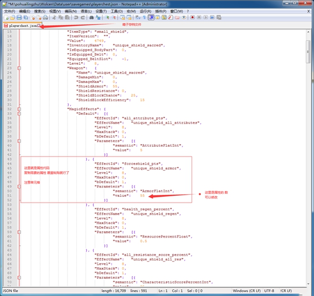Open the 编码(N) menu
This screenshot has width=314, height=296.
coord(71,11)
